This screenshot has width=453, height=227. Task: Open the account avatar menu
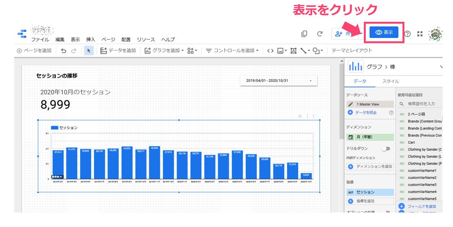click(x=435, y=34)
